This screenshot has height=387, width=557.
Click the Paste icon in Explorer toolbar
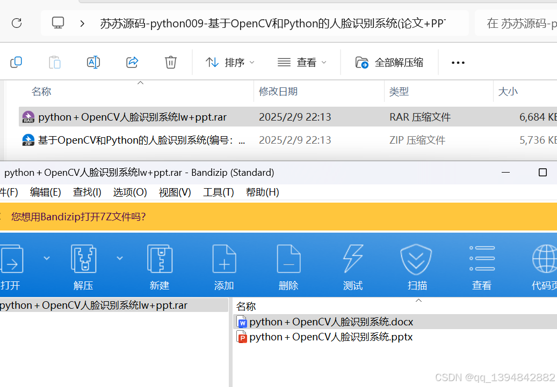(x=55, y=62)
